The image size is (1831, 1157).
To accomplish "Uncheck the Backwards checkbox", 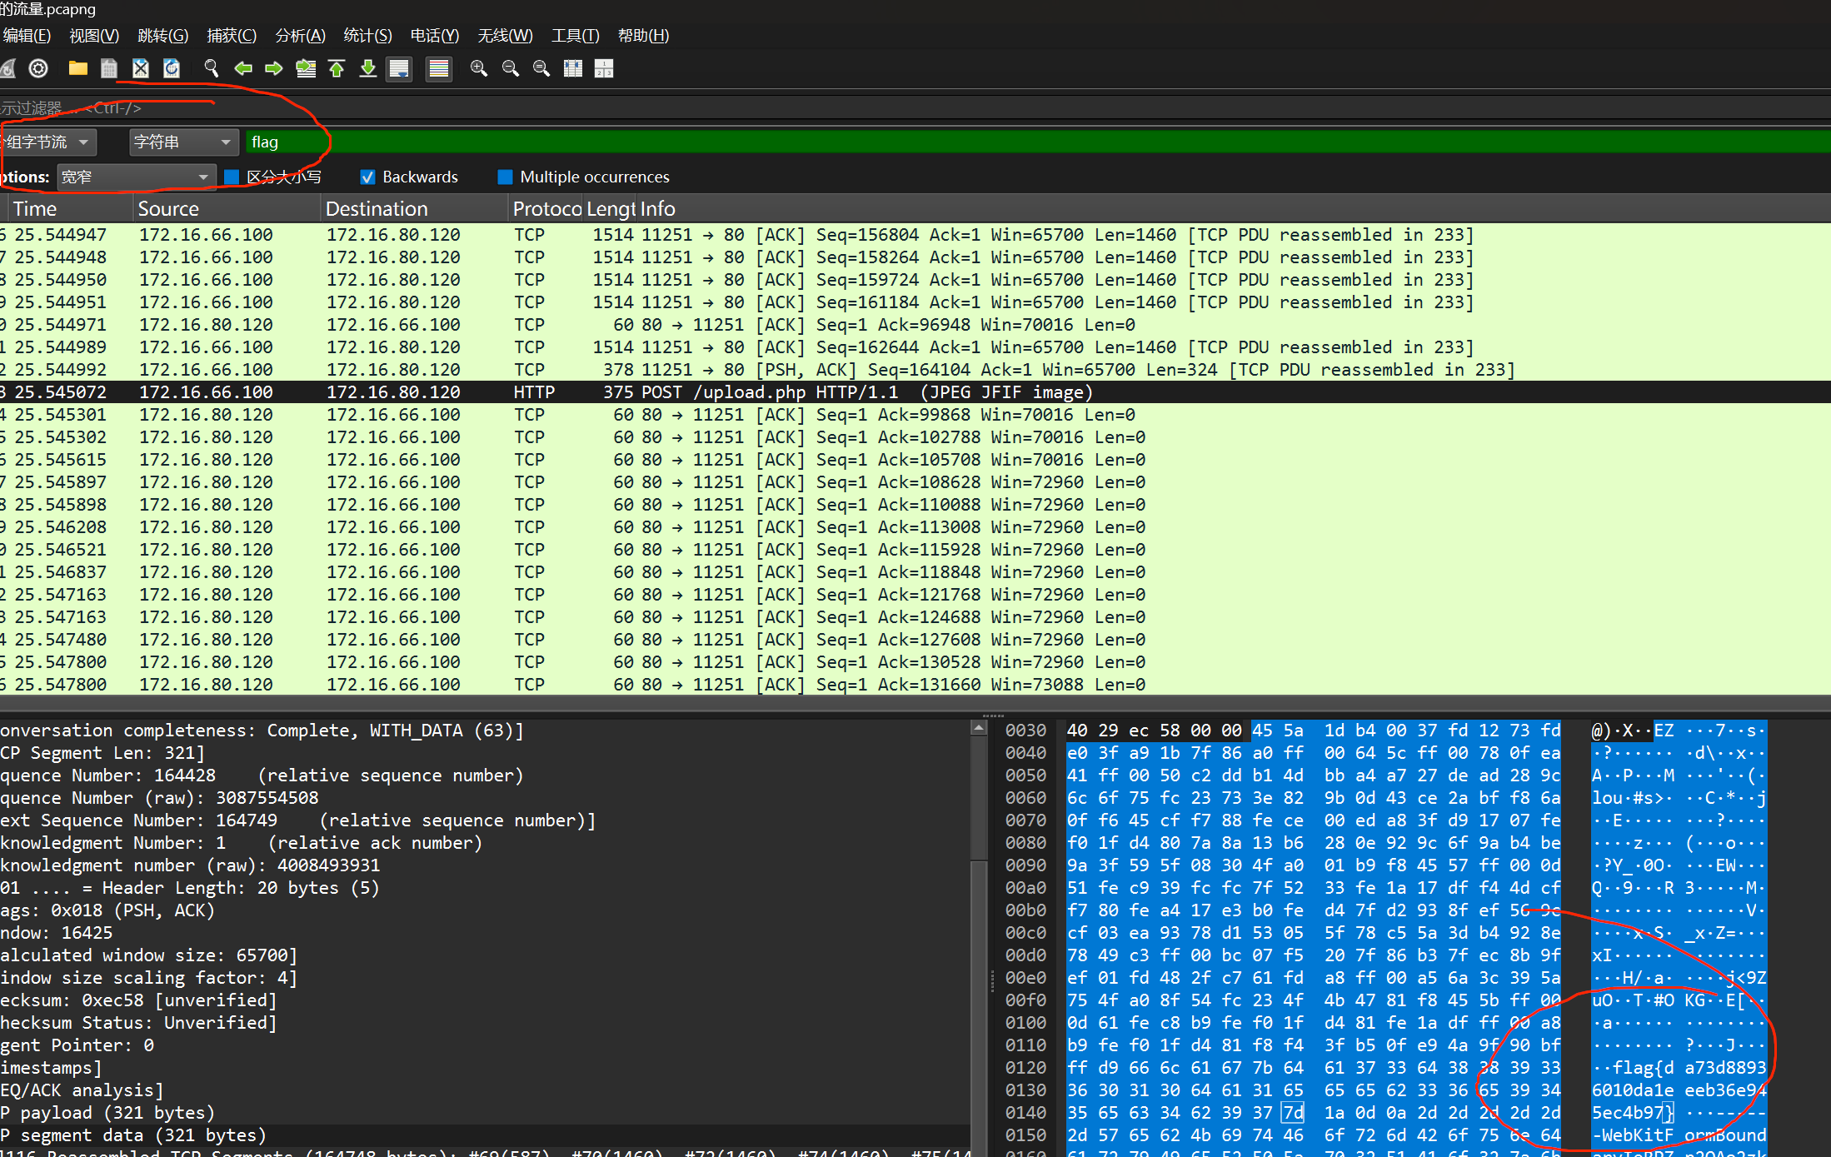I will 367,177.
